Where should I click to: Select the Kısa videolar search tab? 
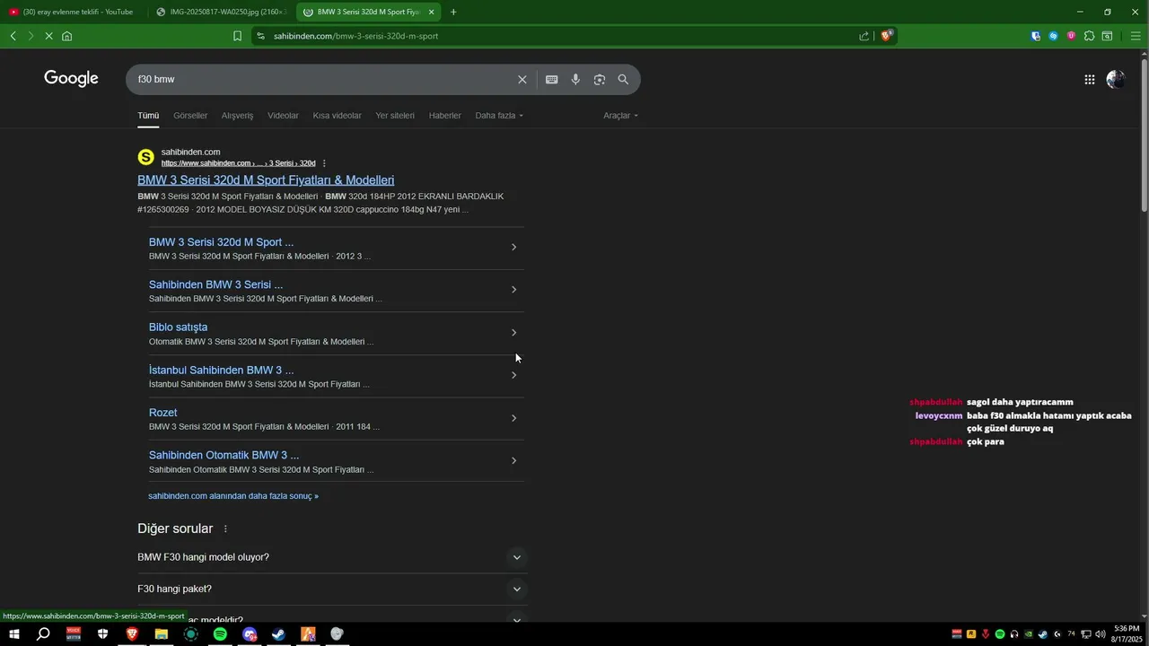(x=337, y=116)
